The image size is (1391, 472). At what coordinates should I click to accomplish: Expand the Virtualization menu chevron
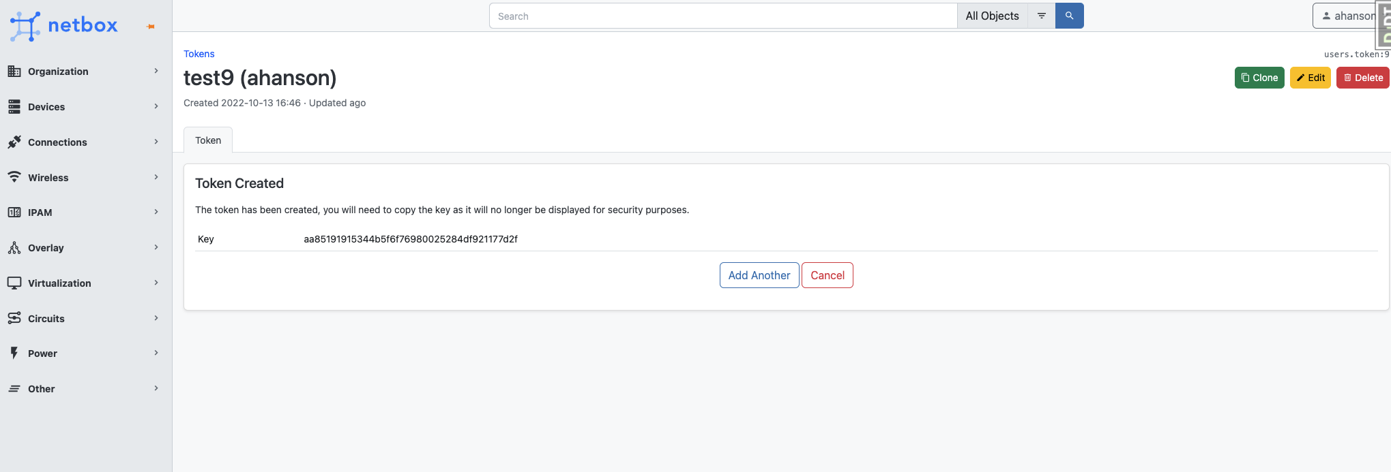pyautogui.click(x=156, y=283)
